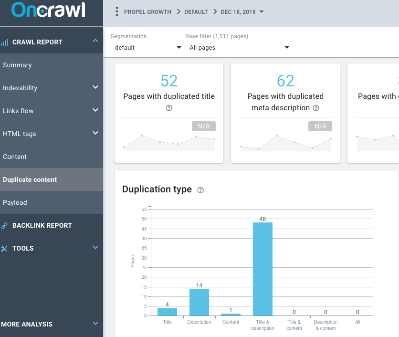Image resolution: width=399 pixels, height=337 pixels.
Task: Click the Tools wrench icon
Action: [x=5, y=249]
